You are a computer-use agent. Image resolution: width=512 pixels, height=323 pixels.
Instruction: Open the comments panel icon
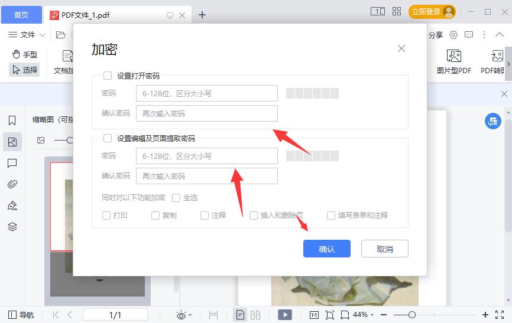point(12,163)
